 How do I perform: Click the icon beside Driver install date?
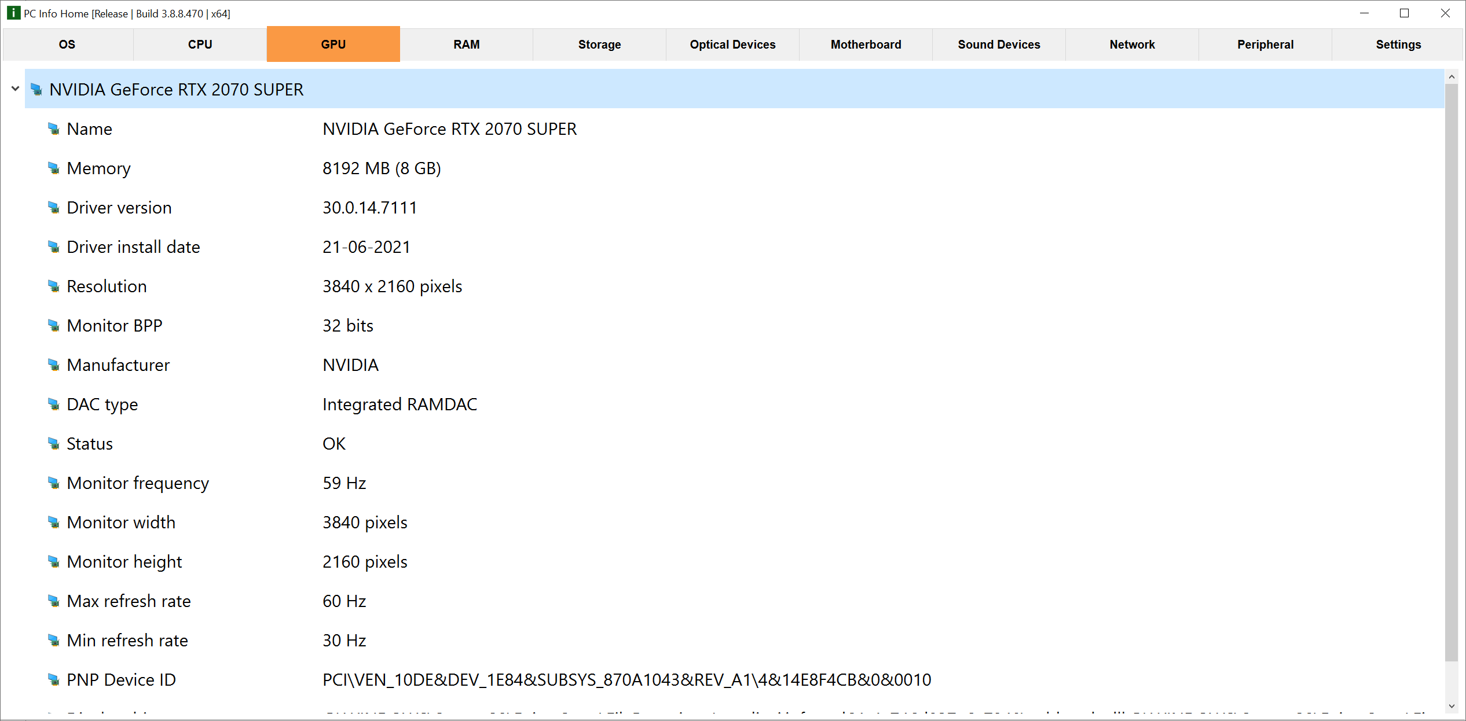[x=54, y=247]
